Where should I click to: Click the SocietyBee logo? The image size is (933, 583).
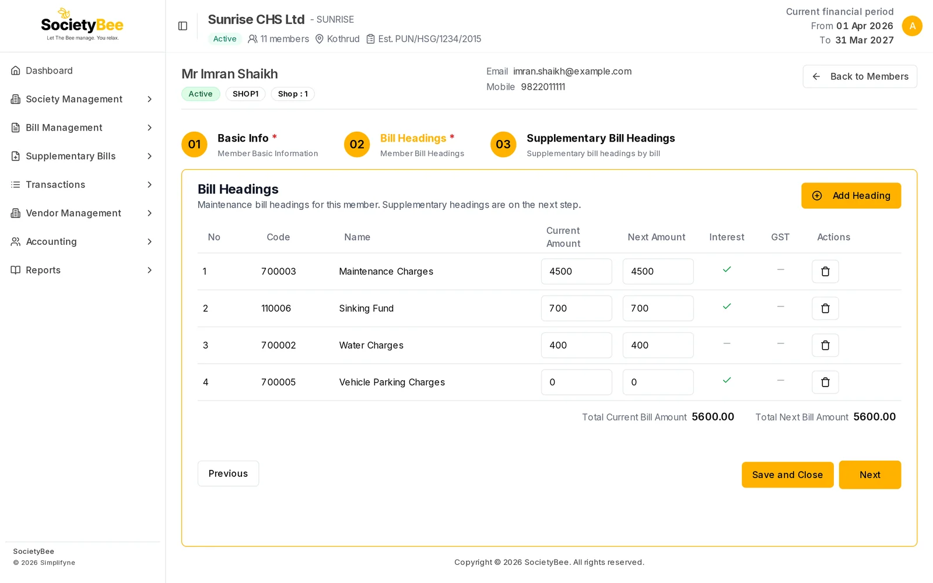pos(82,25)
